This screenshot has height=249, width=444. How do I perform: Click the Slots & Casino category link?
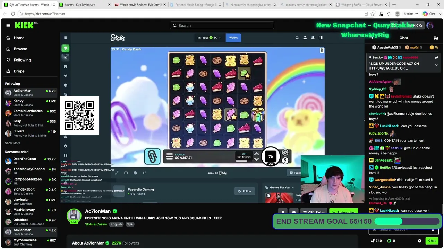point(96,224)
